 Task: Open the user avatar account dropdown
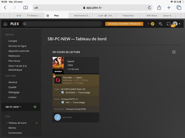(x=176, y=24)
